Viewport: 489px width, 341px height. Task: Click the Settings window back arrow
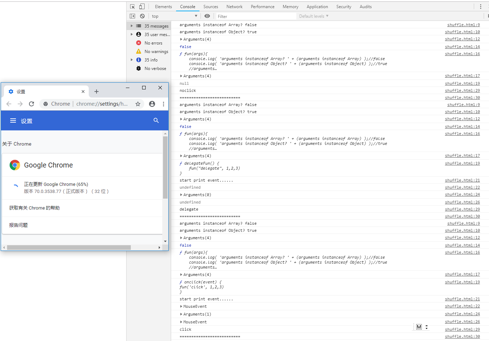coord(9,104)
